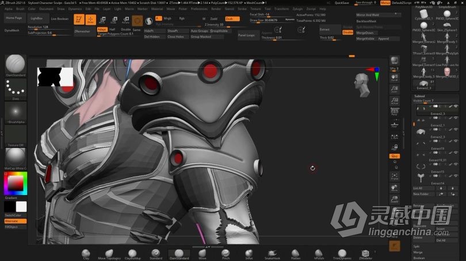This screenshot has width=466, height=261.
Task: Click the Scroll icon in right shelf
Action: (395, 77)
